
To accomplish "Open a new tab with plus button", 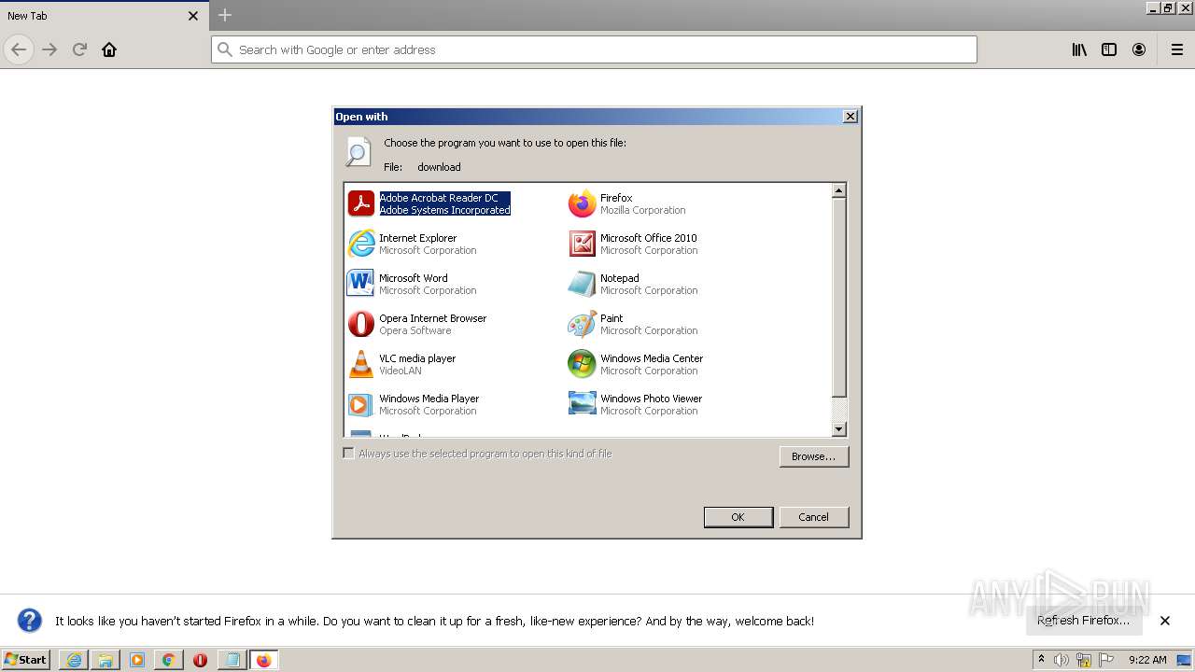I will point(225,15).
